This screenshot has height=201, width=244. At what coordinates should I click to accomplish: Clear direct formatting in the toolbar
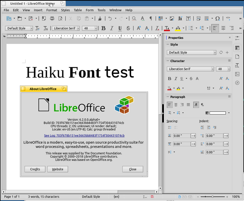157,28
